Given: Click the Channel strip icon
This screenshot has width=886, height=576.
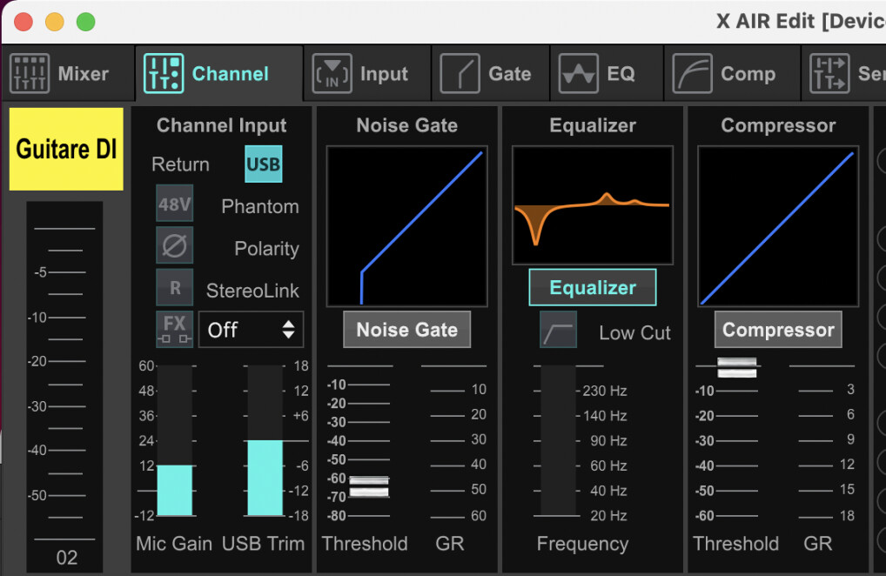Looking at the screenshot, I should 164,73.
